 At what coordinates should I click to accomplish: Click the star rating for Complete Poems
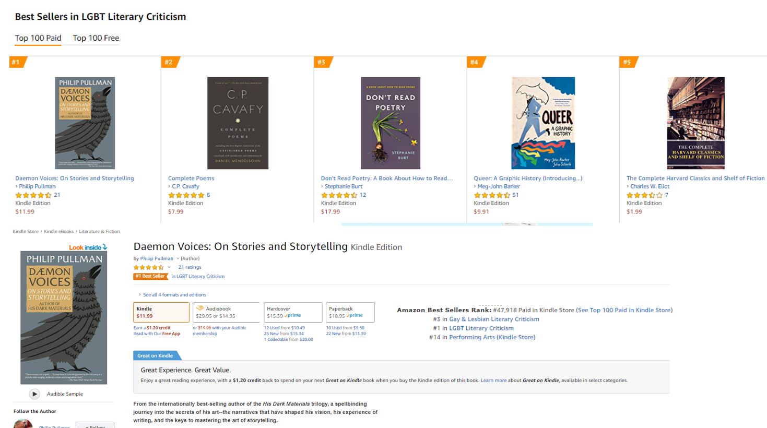[x=186, y=195]
